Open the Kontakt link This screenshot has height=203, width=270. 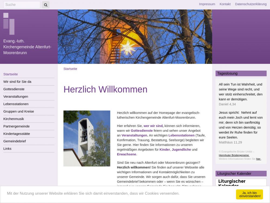click(225, 4)
